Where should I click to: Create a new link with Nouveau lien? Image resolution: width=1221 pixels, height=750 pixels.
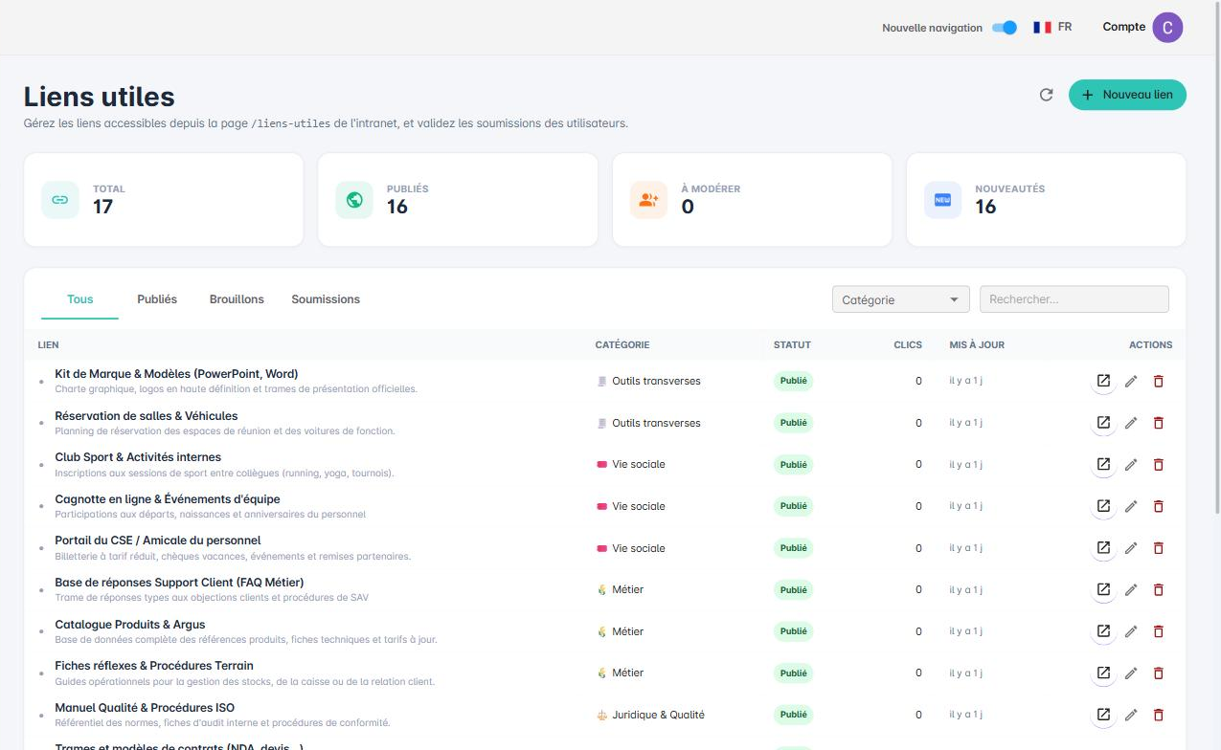point(1127,95)
